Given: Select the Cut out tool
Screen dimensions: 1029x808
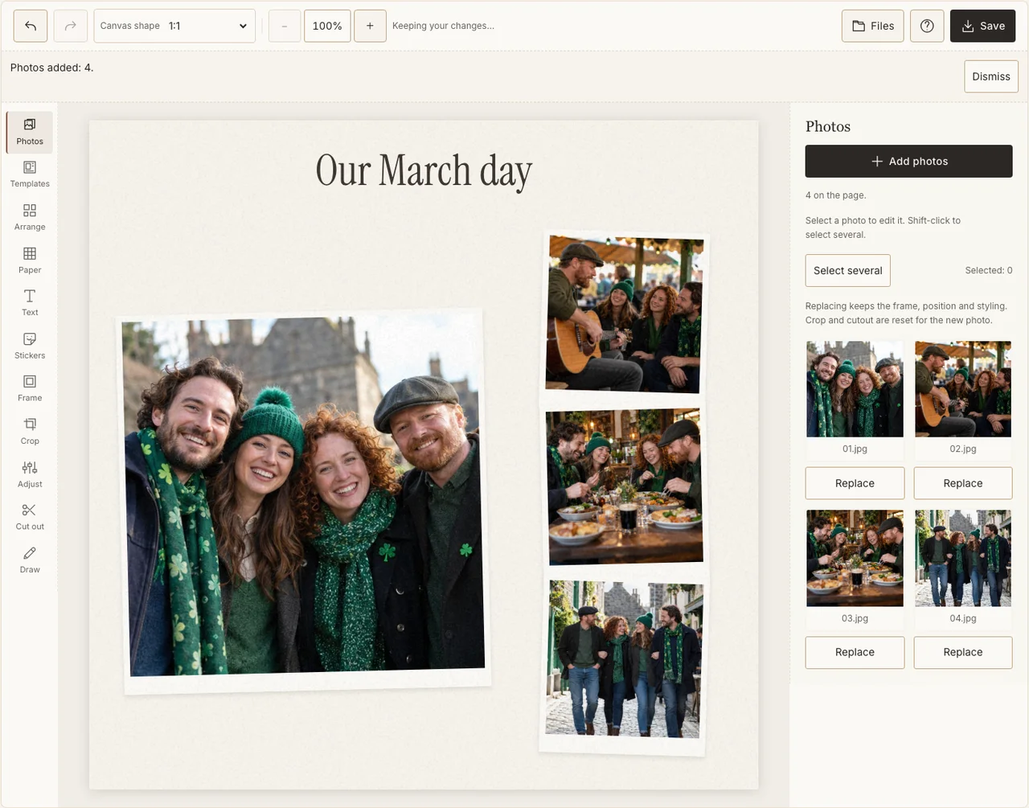Looking at the screenshot, I should click(x=30, y=518).
